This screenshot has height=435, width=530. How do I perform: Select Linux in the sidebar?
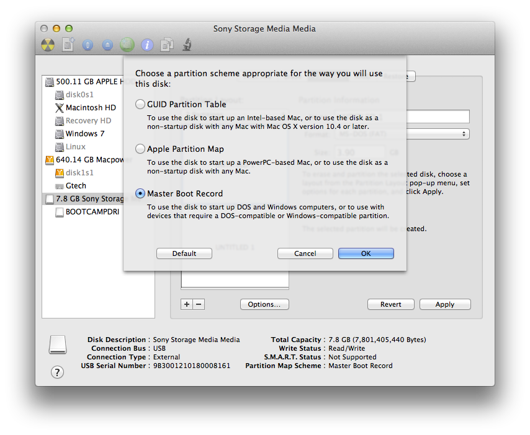tap(75, 147)
